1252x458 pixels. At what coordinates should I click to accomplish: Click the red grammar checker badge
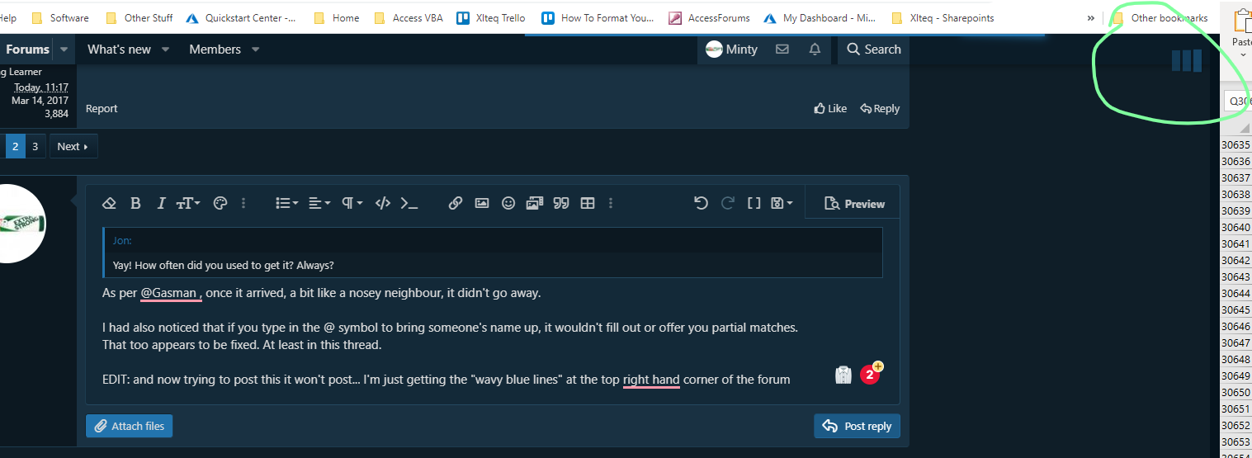(x=869, y=375)
